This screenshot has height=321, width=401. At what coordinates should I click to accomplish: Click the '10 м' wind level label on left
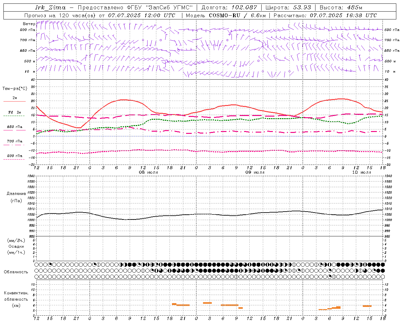[x=30, y=71]
